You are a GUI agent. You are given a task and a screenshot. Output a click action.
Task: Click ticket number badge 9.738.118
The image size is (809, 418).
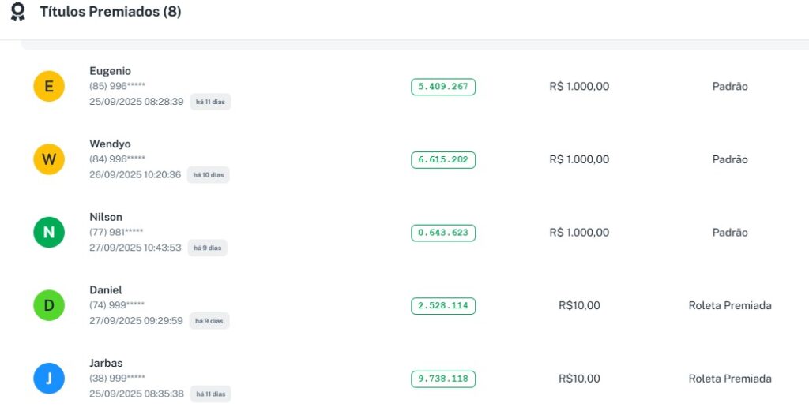443,379
